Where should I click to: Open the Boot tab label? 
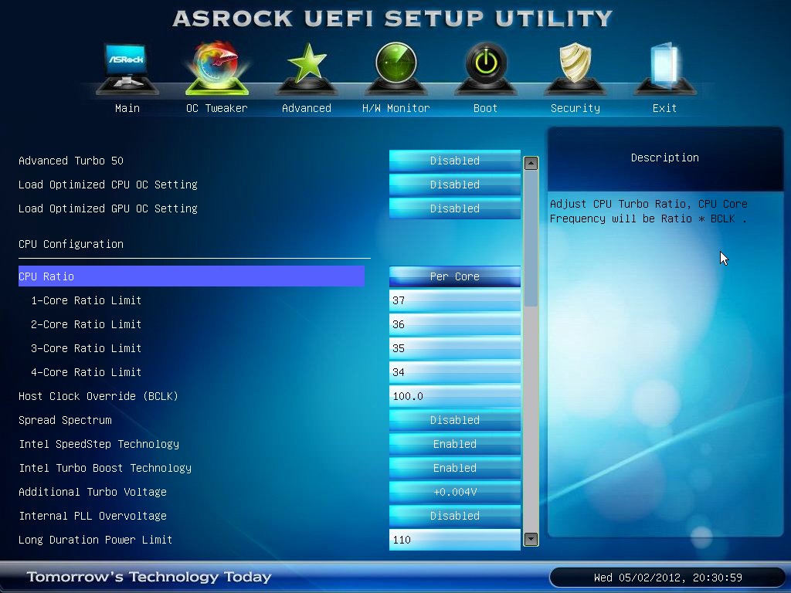pyautogui.click(x=485, y=108)
